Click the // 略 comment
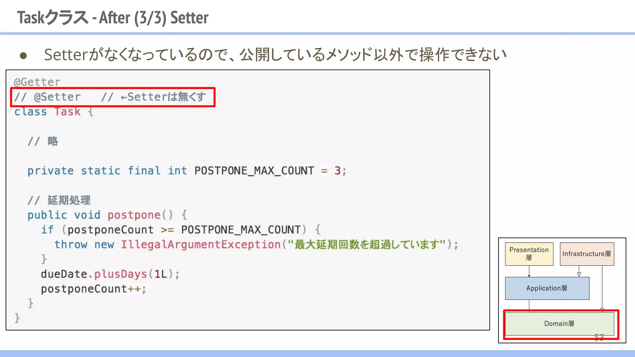The width and height of the screenshot is (635, 357). (x=43, y=141)
